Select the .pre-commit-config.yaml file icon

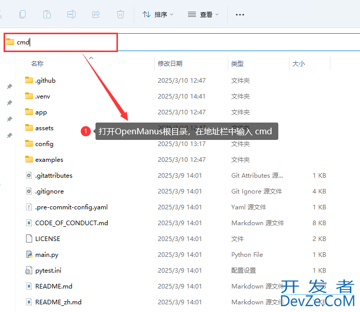tap(29, 207)
